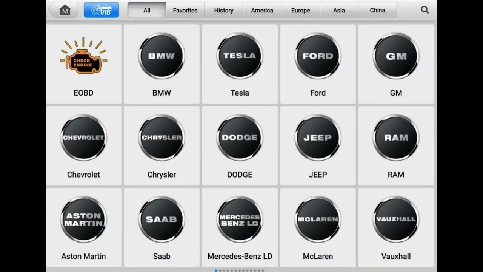The height and width of the screenshot is (272, 483).
Task: Select the Saab brand badge
Action: 162,219
